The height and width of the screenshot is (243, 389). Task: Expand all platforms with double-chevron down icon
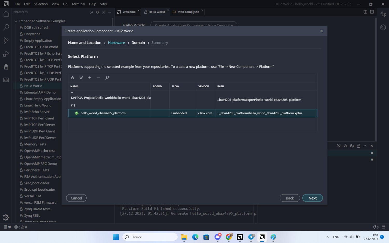[x=81, y=78]
